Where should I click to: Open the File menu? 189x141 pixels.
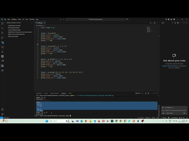(x=5, y=19)
